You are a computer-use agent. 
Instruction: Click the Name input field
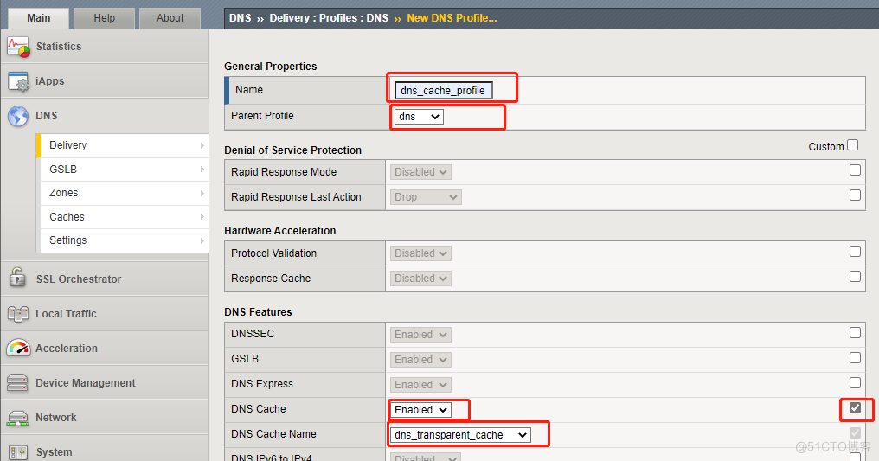pyautogui.click(x=443, y=90)
